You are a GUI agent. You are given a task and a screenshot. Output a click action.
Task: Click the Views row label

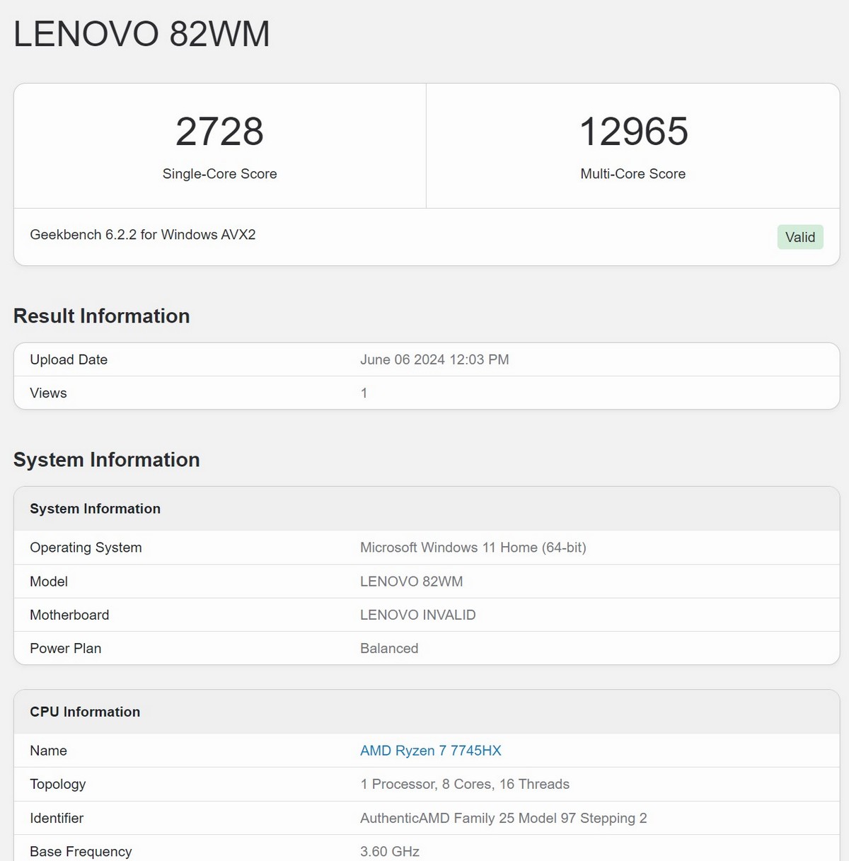pos(48,393)
